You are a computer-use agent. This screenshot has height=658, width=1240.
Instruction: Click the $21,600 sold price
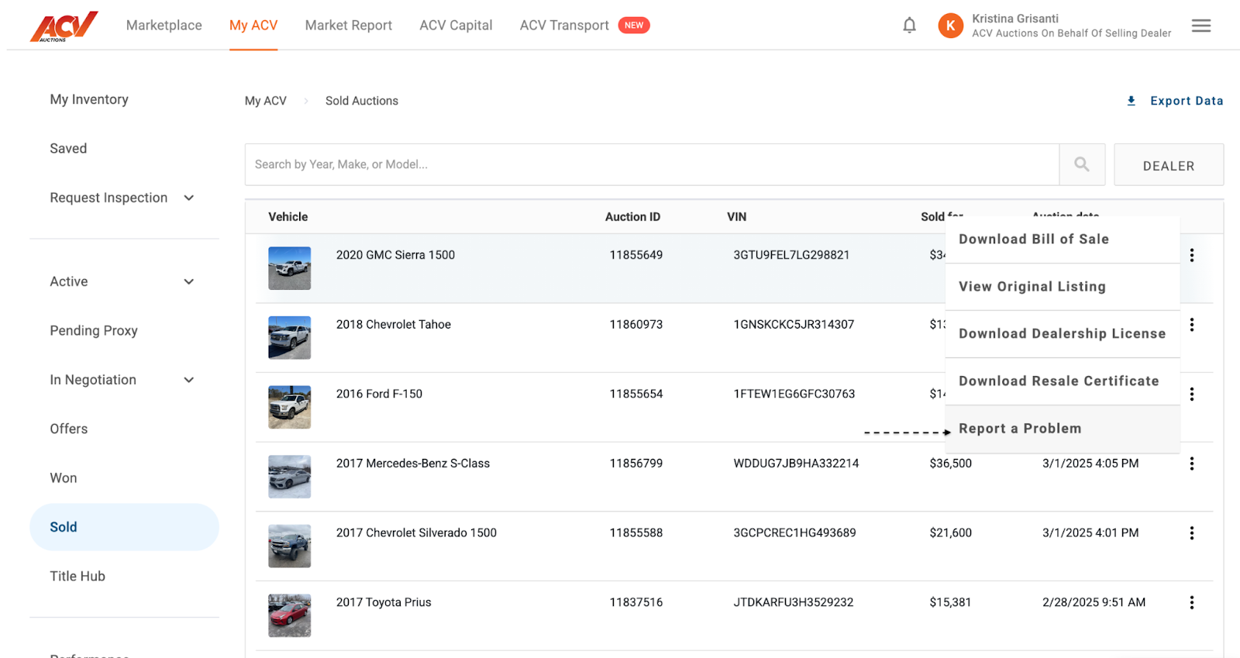pyautogui.click(x=950, y=533)
